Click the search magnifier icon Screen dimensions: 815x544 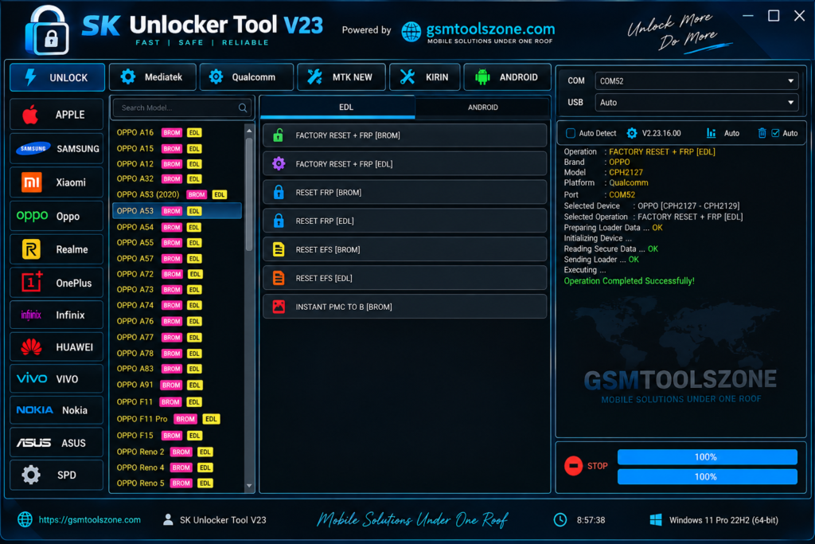click(x=243, y=108)
